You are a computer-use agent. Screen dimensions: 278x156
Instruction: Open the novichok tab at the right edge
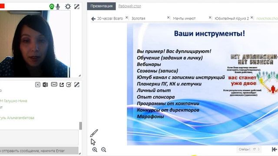click(x=267, y=18)
